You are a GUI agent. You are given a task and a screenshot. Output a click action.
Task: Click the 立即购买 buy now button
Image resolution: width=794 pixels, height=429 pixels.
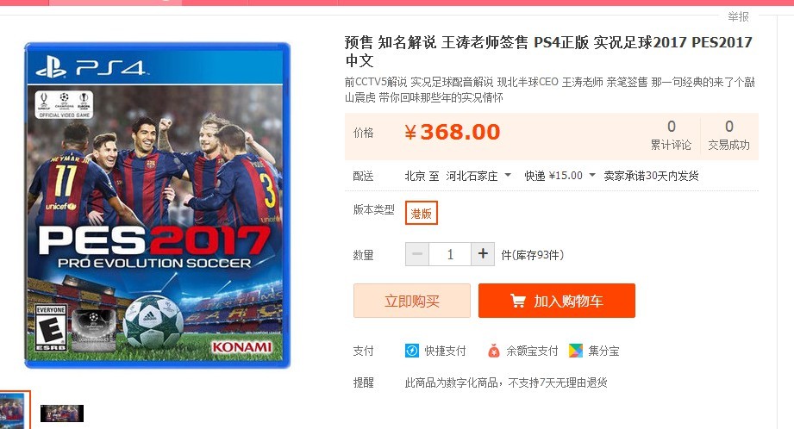(x=412, y=301)
